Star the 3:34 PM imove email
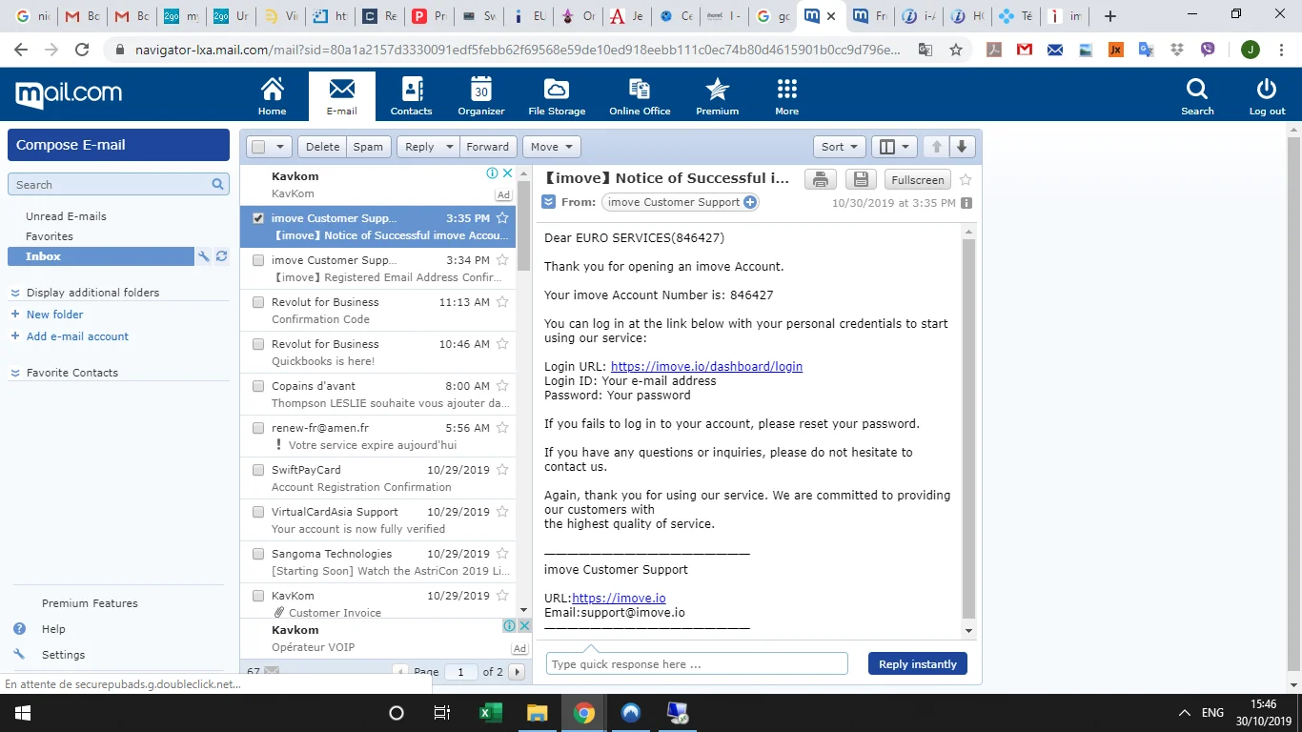The image size is (1302, 732). (x=502, y=260)
